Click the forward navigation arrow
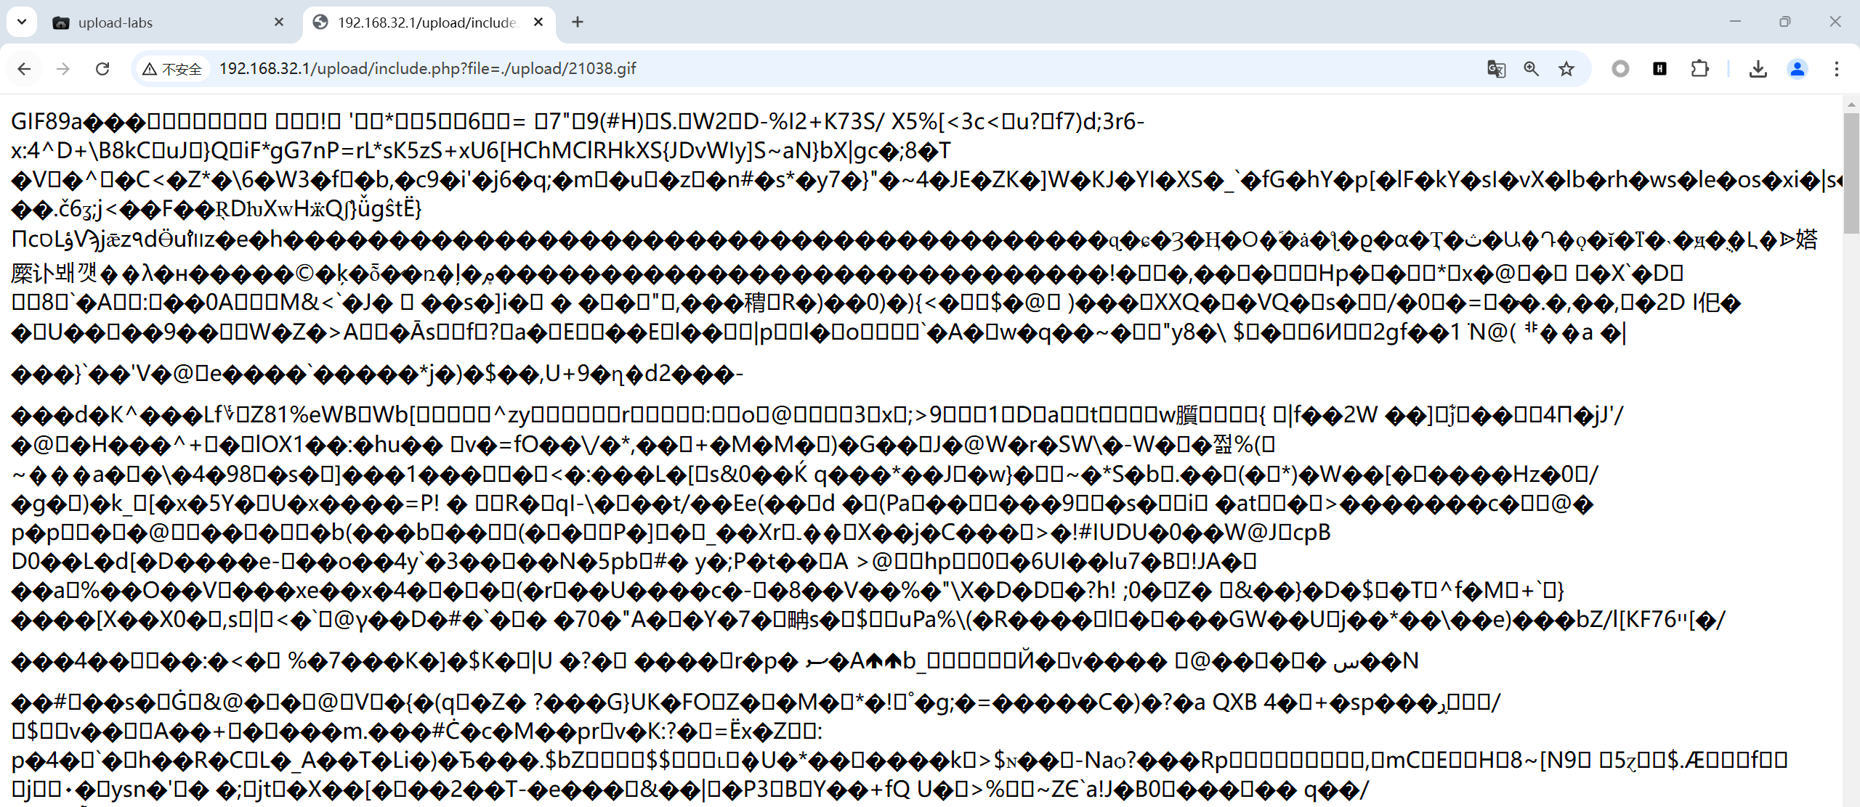This screenshot has height=807, width=1860. tap(63, 69)
